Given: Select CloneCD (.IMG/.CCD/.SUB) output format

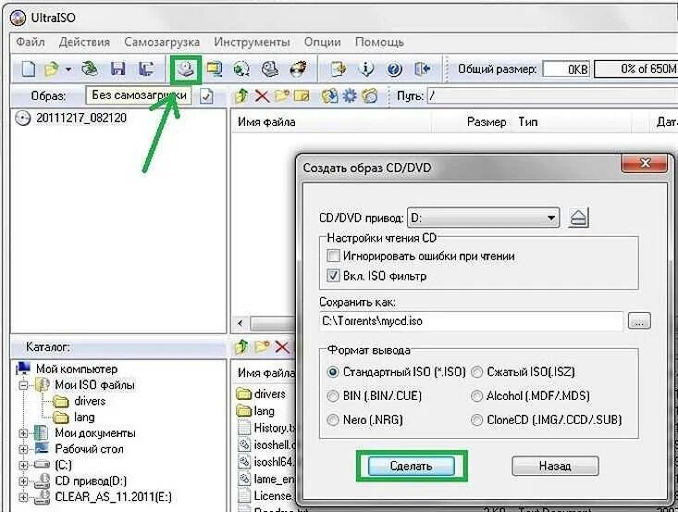Looking at the screenshot, I should (x=476, y=419).
